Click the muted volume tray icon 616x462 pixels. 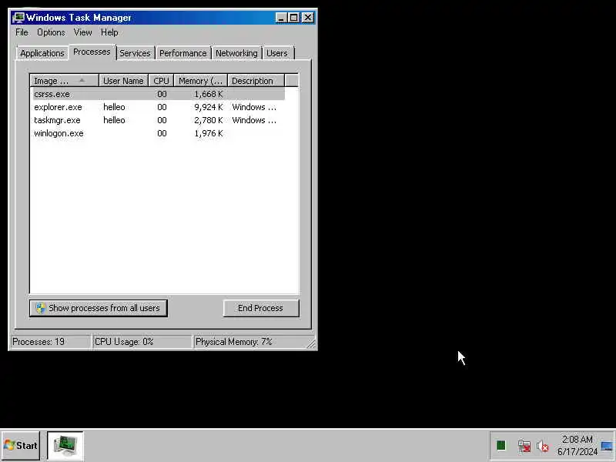543,446
